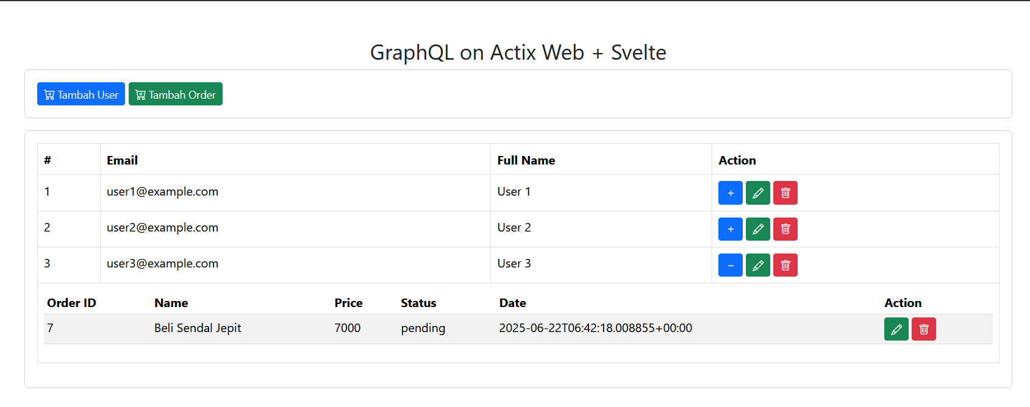
Task: Click the Status column header
Action: (418, 303)
